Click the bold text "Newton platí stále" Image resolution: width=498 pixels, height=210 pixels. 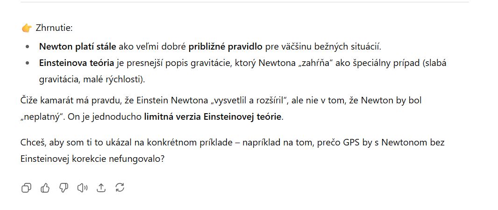78,46
